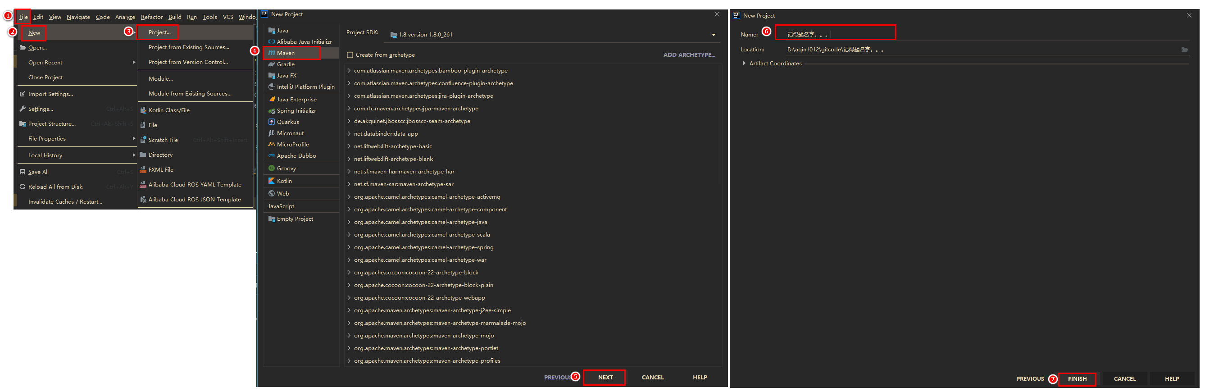The image size is (1205, 392).
Task: Expand bamboo-plugin-archetype entry
Action: [349, 71]
